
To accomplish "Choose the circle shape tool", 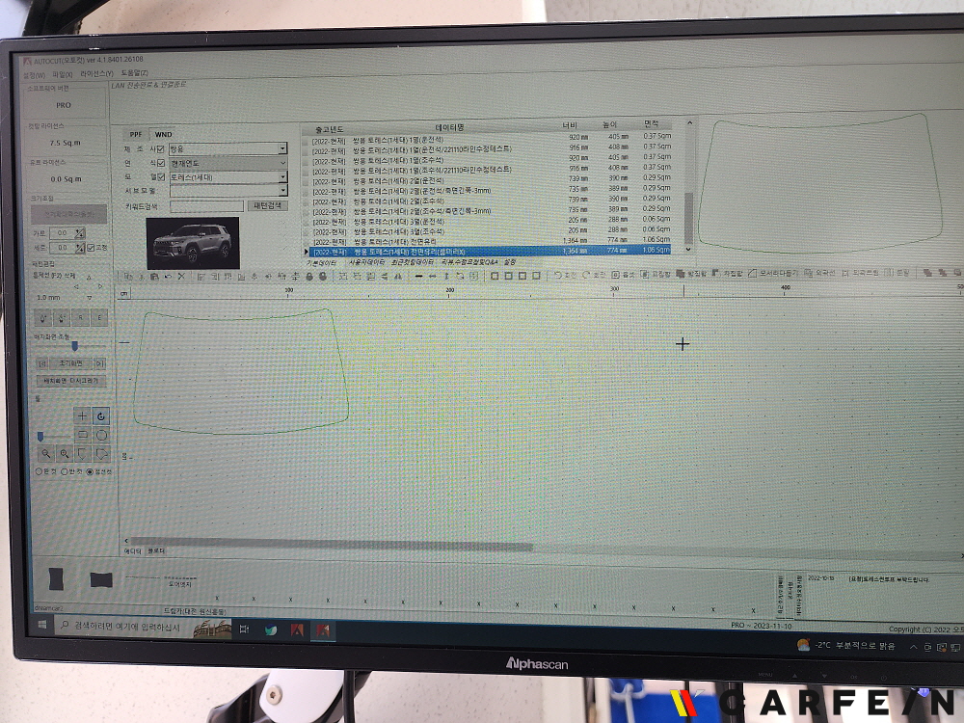I will (x=101, y=436).
